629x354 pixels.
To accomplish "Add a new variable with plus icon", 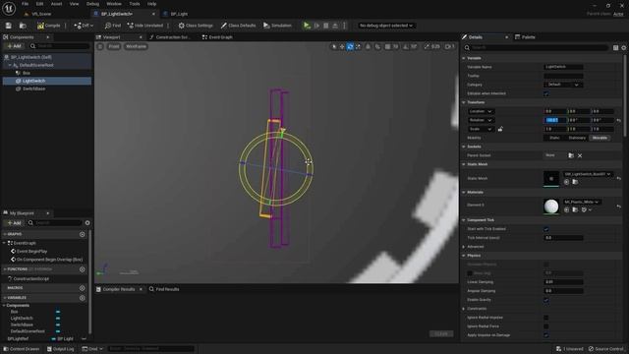I will 83,298.
